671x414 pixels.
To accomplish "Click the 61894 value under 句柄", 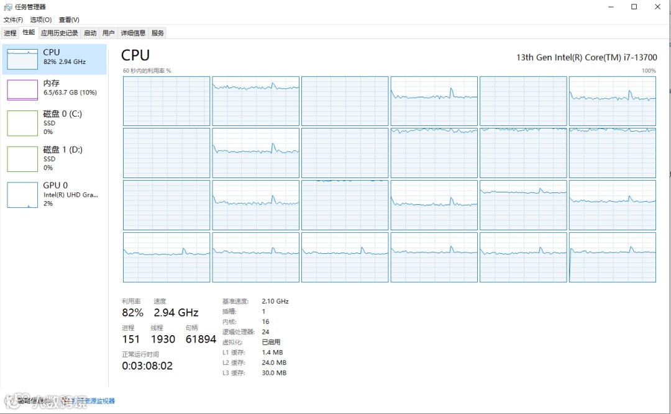I will [201, 339].
